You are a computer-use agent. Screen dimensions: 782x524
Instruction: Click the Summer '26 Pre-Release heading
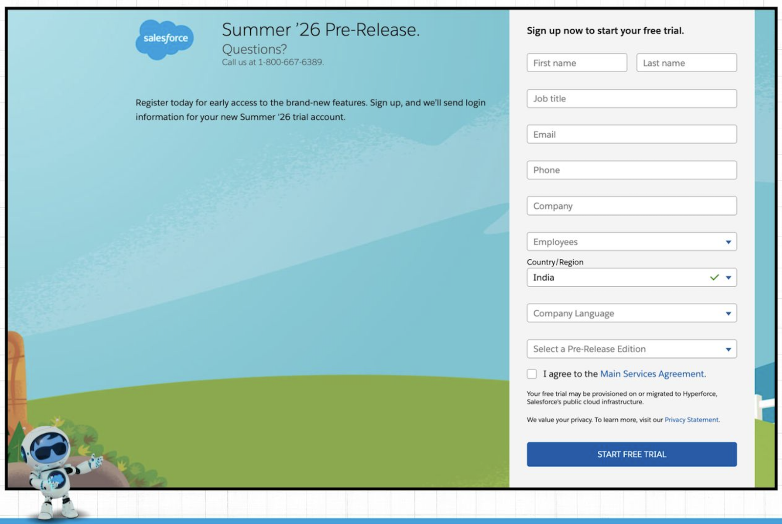coord(321,29)
